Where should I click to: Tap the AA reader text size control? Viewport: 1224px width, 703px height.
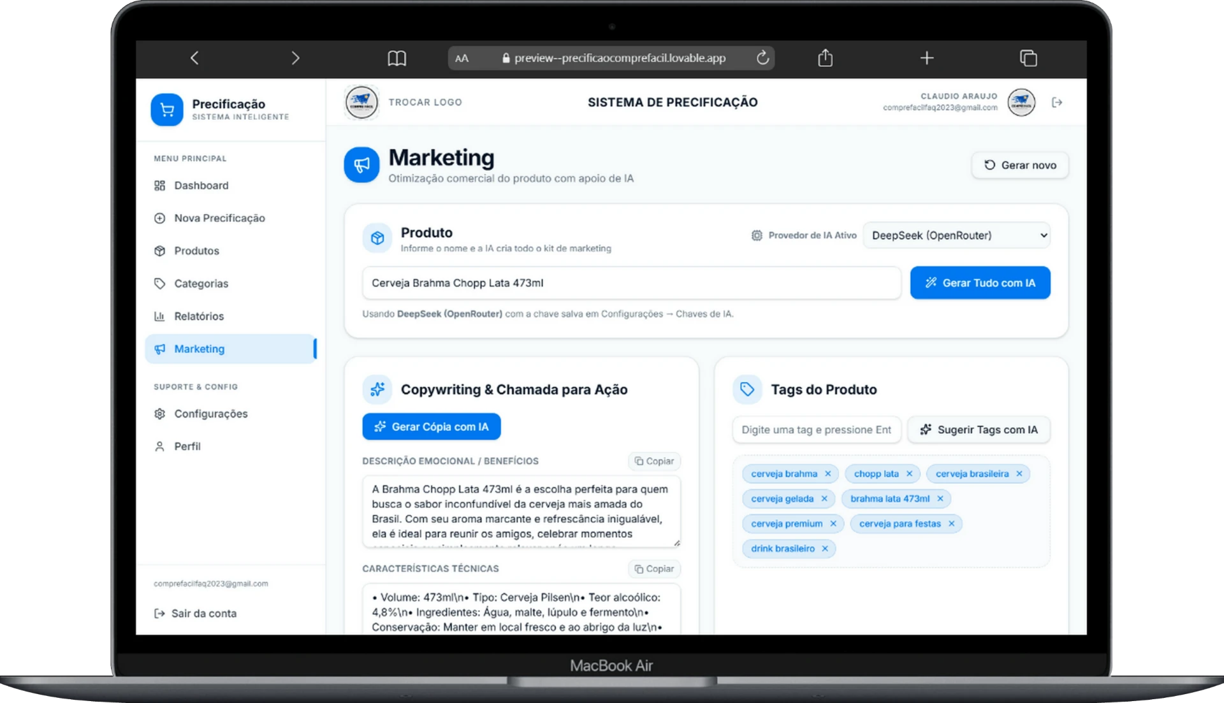462,58
